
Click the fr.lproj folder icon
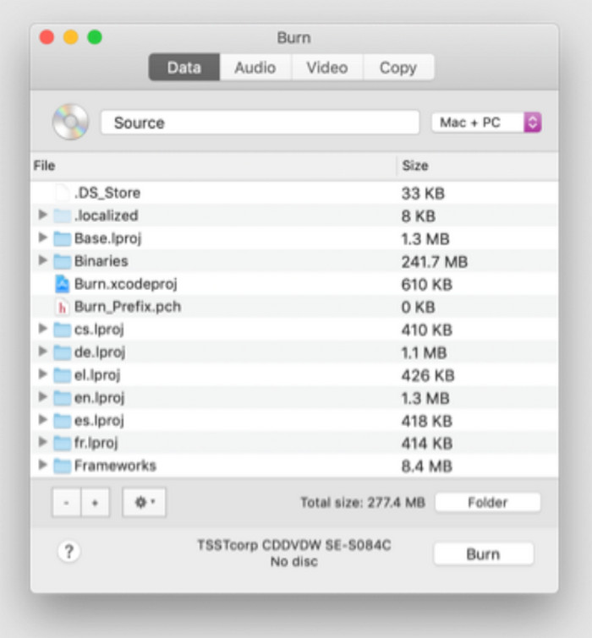(63, 443)
